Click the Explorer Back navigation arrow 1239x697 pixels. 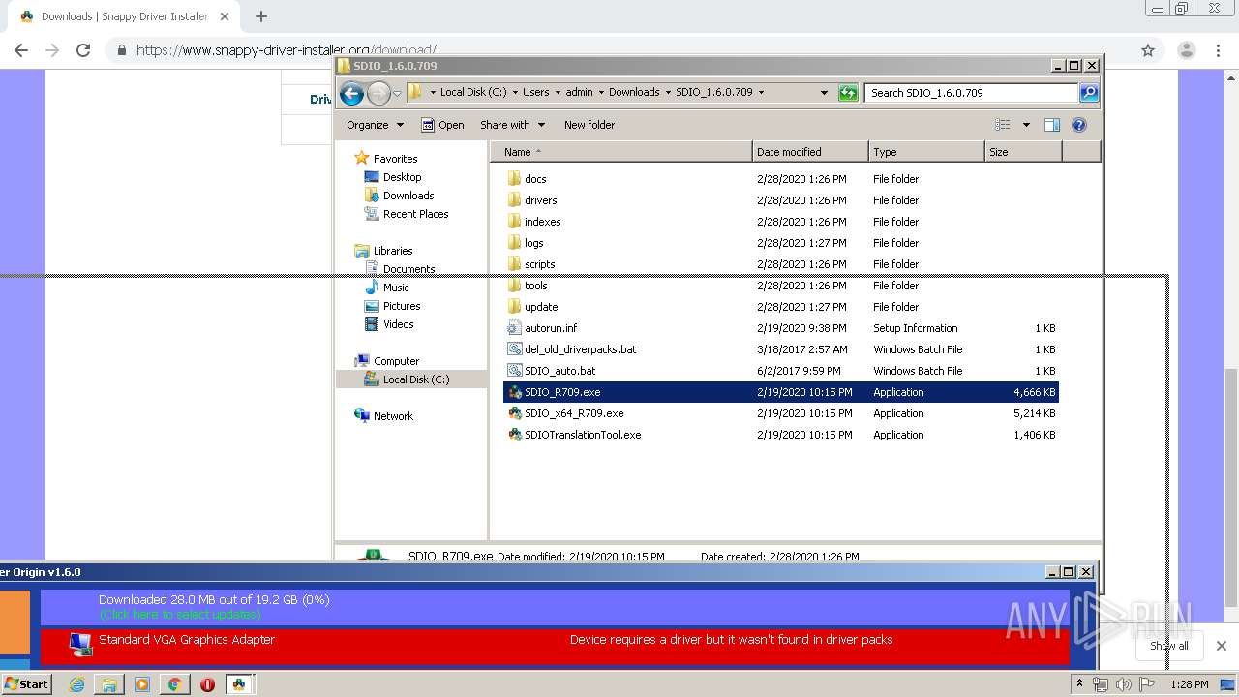(351, 93)
